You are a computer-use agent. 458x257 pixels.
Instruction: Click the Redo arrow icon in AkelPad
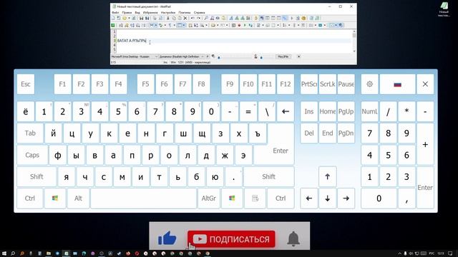pos(199,18)
